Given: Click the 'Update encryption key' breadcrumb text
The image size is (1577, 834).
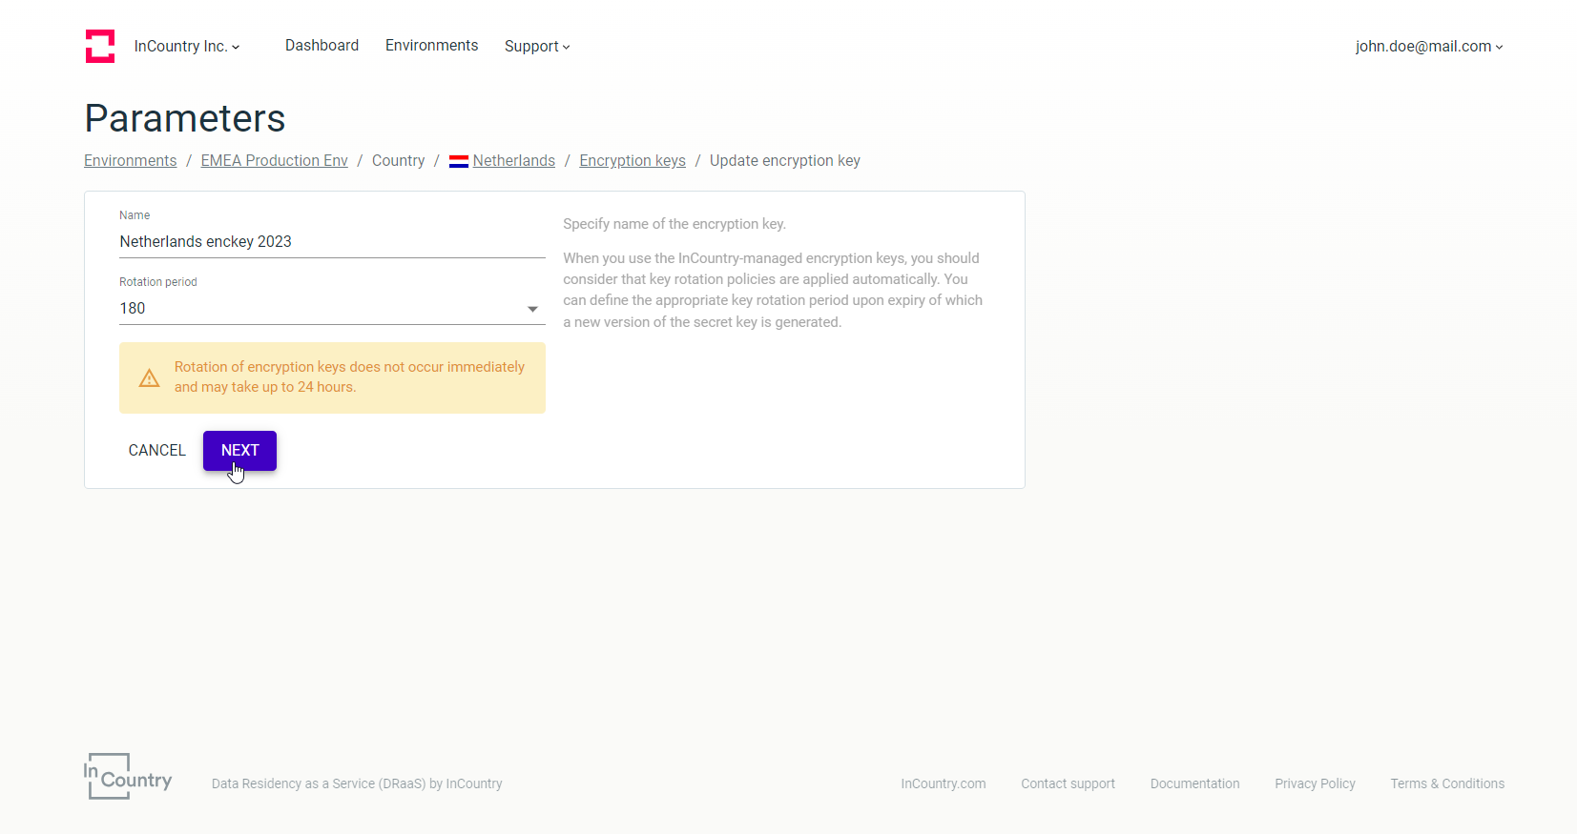Looking at the screenshot, I should 785,160.
